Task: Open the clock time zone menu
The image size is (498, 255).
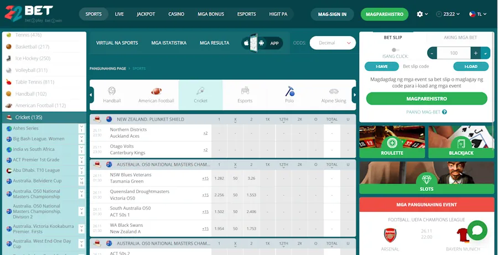Action: pyautogui.click(x=448, y=14)
